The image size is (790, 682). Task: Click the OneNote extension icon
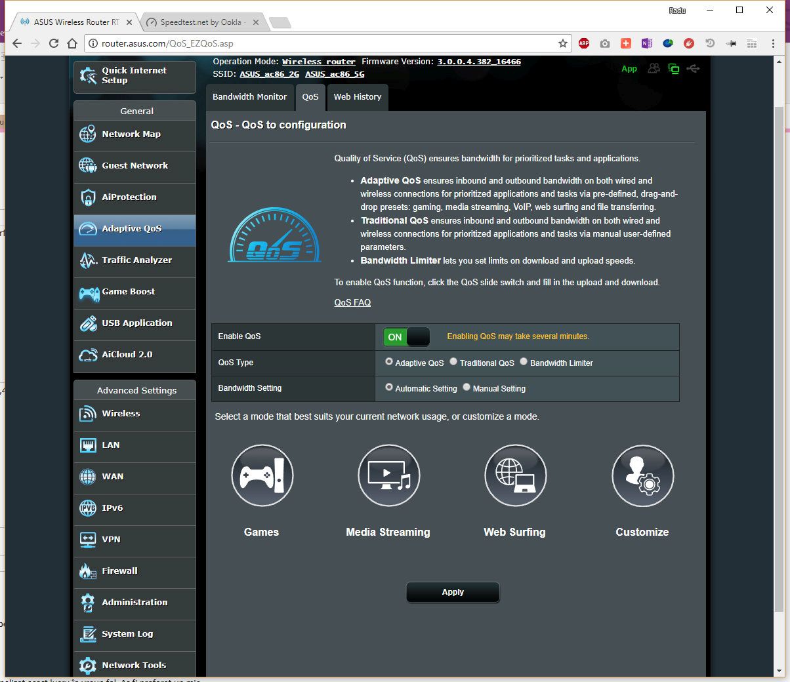(x=647, y=43)
